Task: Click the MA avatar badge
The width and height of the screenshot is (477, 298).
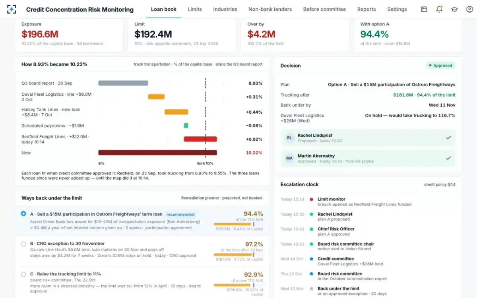Action: [x=289, y=158]
